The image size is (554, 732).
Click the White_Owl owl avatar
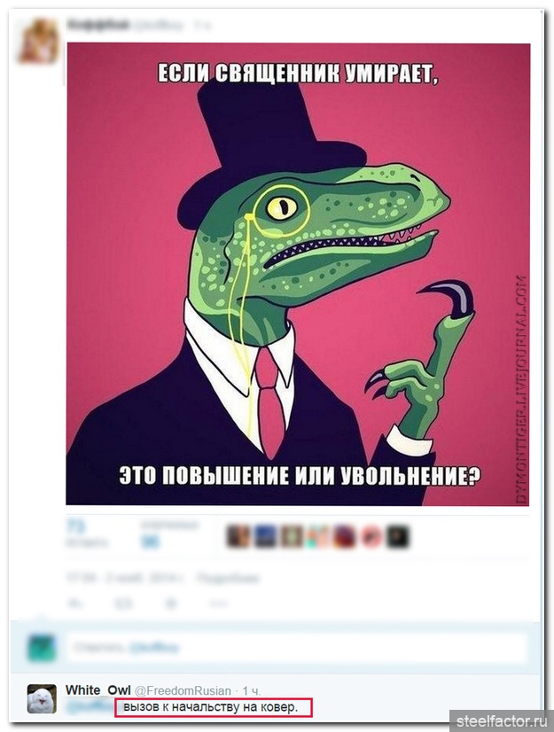point(42,699)
